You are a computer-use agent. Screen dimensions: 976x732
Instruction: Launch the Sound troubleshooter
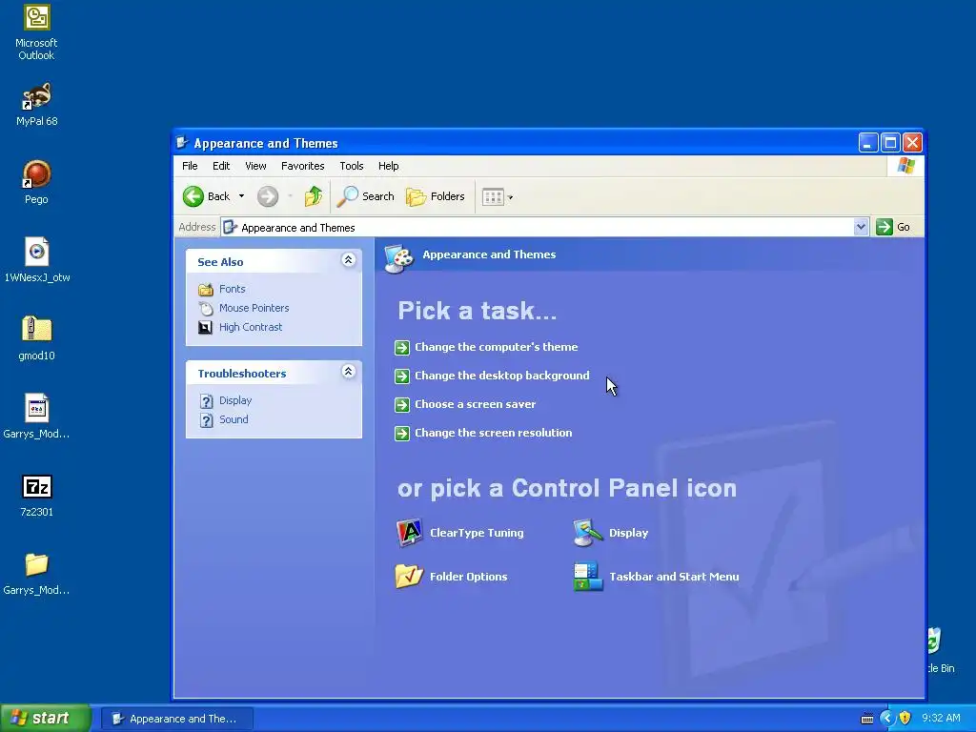click(x=234, y=419)
